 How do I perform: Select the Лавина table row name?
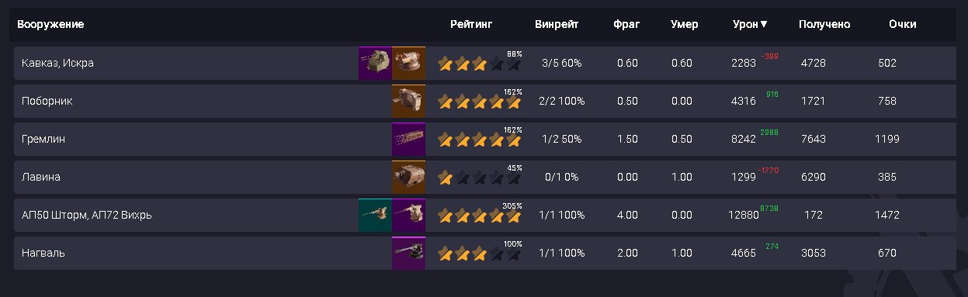click(41, 177)
